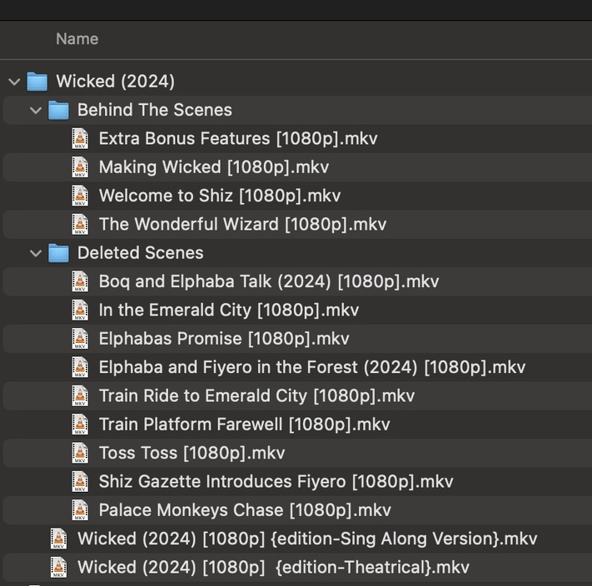Select Palace Monkeys Chase [1080p].mkv
This screenshot has height=586, width=592.
coord(244,510)
